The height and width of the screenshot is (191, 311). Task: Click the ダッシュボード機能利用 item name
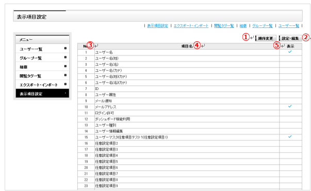pyautogui.click(x=112, y=119)
